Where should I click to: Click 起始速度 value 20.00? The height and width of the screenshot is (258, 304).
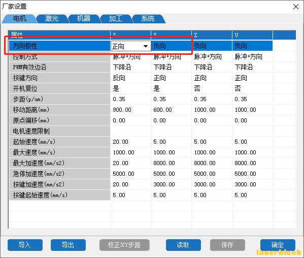point(130,142)
